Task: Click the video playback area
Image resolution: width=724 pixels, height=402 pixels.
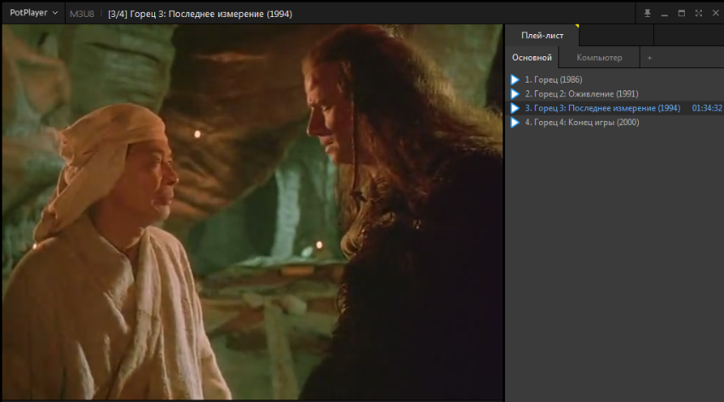Action: point(253,212)
